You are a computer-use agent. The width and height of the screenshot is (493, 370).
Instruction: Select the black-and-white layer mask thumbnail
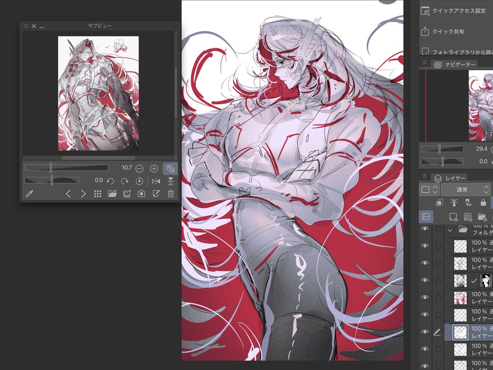[x=486, y=281]
